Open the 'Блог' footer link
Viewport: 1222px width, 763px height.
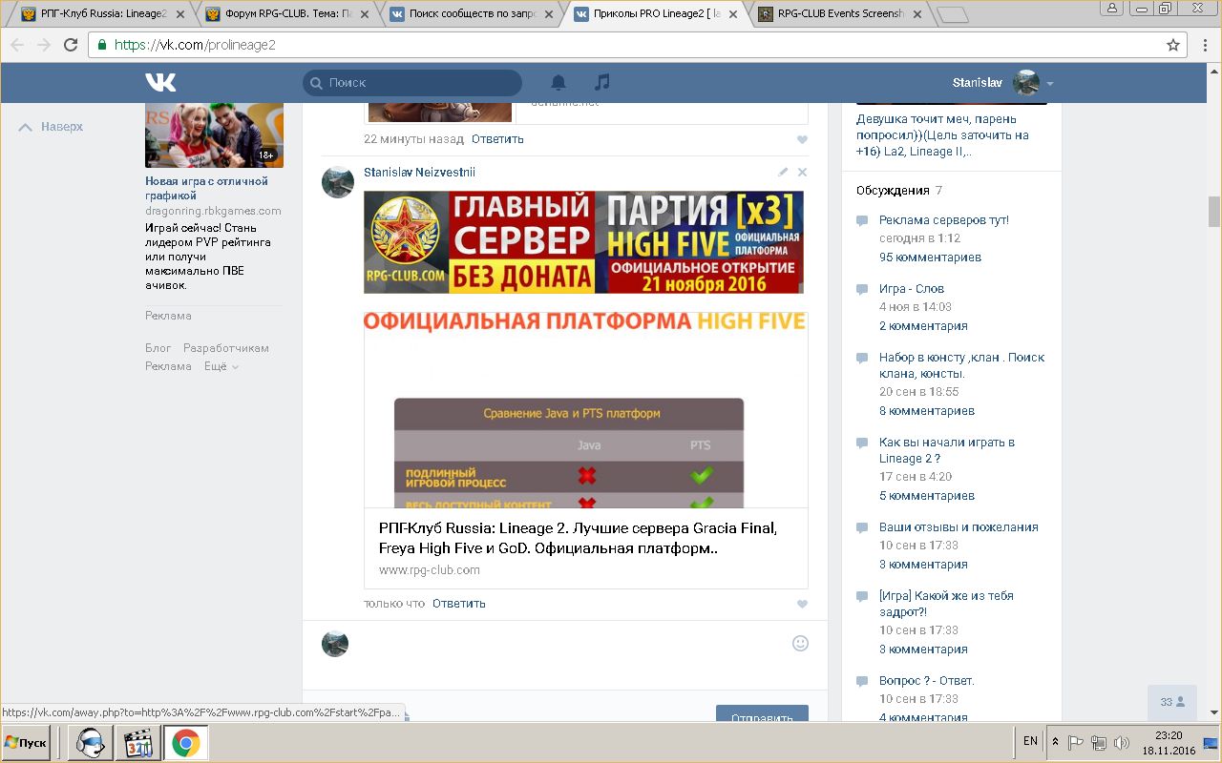point(158,348)
